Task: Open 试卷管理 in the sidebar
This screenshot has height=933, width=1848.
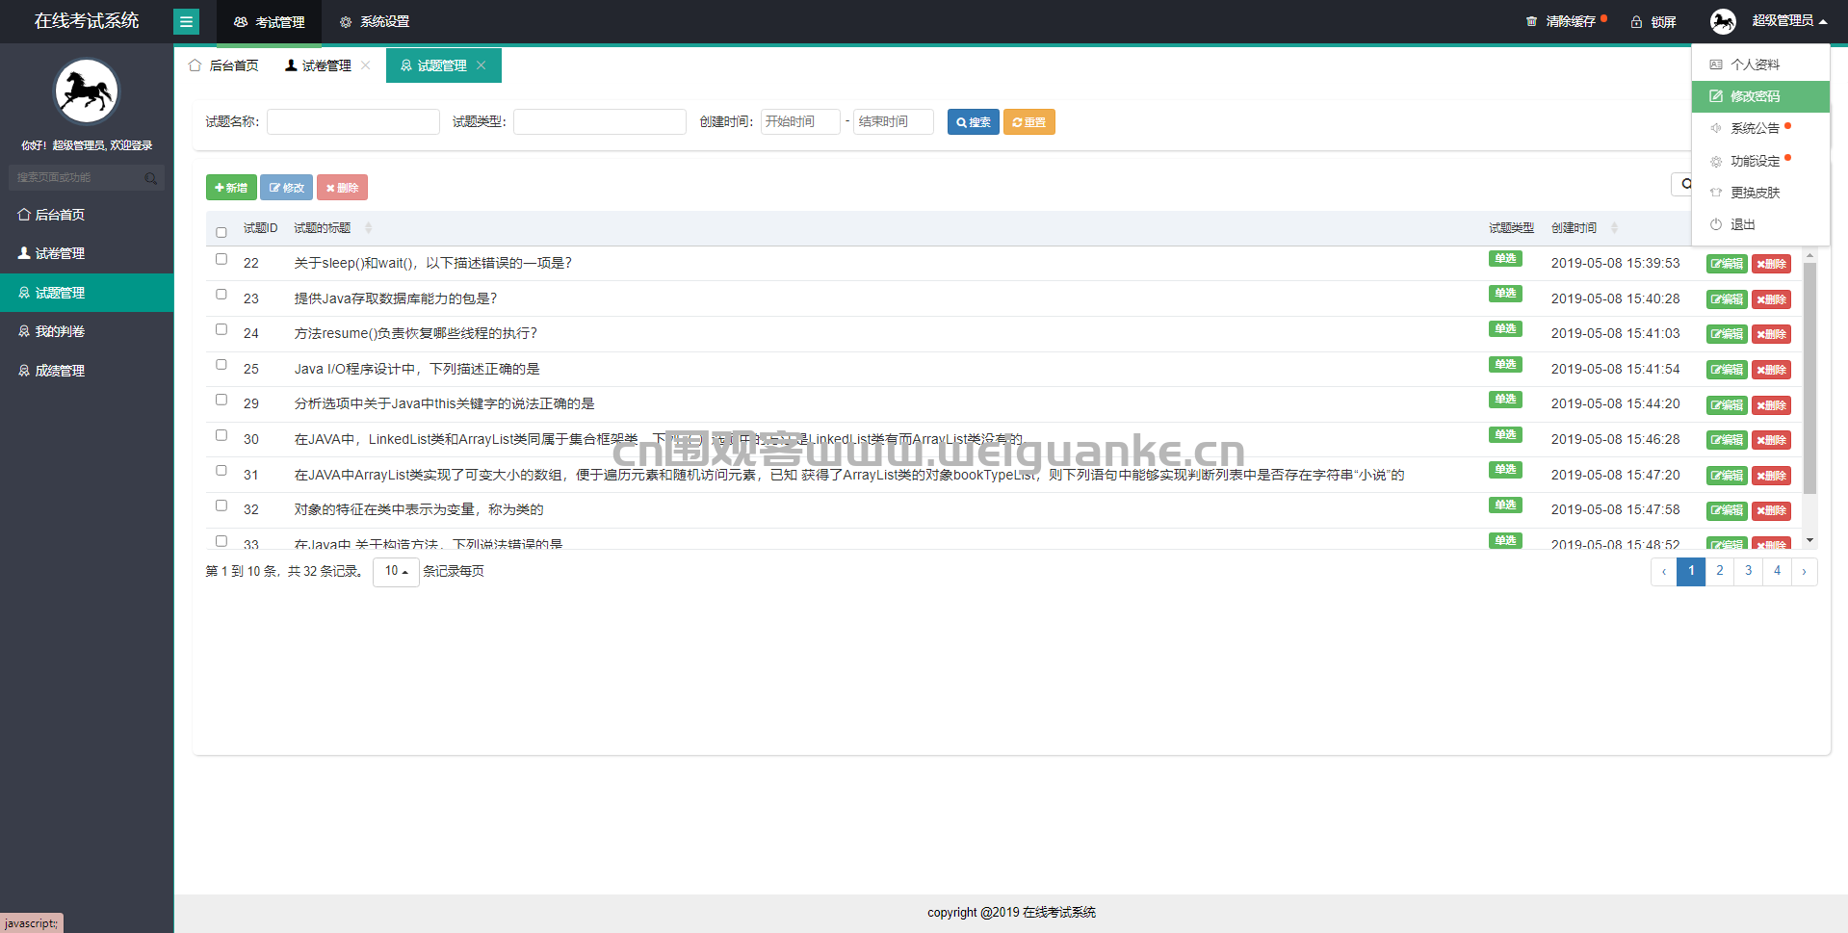Action: coord(87,253)
